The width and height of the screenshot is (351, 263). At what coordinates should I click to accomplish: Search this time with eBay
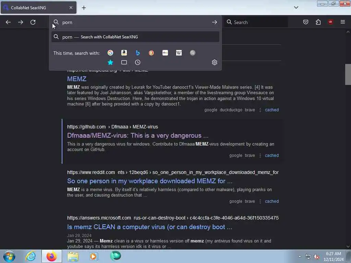pos(165,53)
